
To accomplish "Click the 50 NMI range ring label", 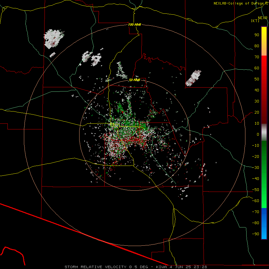I will click(134, 80).
